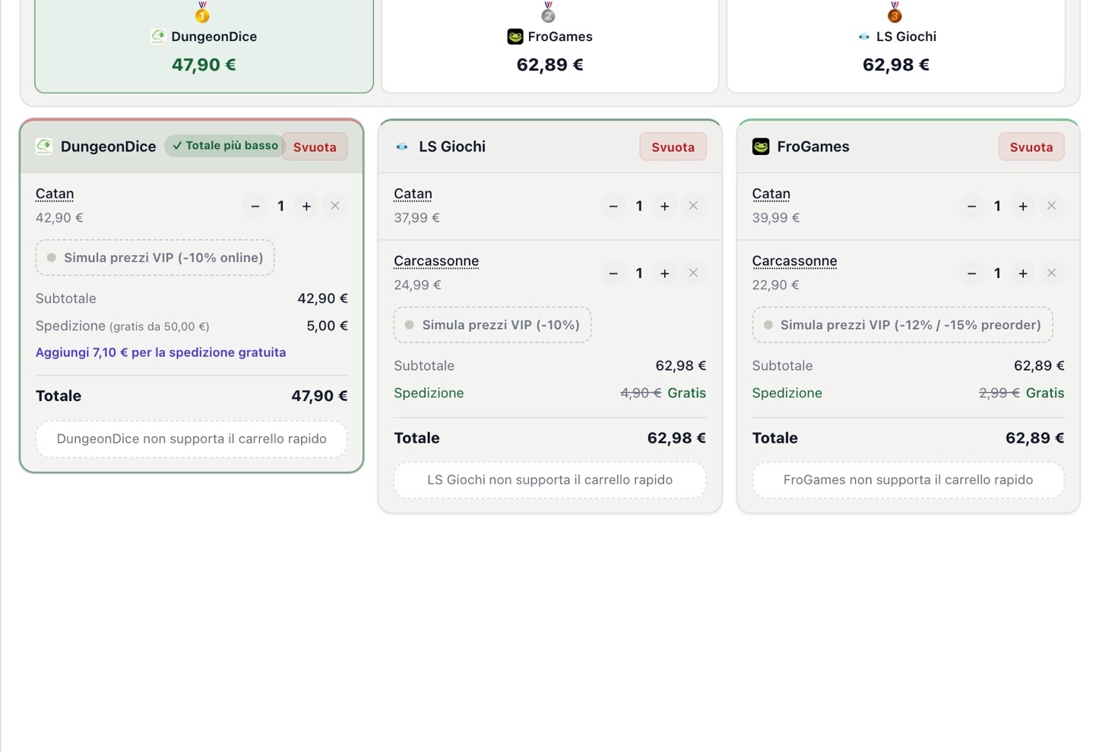
Task: Remove Catan from FroGames cart
Action: pyautogui.click(x=1051, y=206)
